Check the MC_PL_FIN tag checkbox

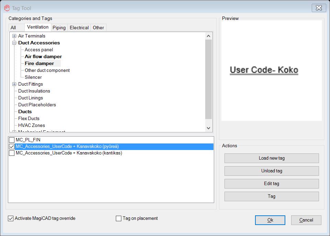[x=12, y=140]
